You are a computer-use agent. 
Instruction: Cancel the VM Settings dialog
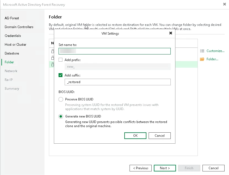coord(159,136)
